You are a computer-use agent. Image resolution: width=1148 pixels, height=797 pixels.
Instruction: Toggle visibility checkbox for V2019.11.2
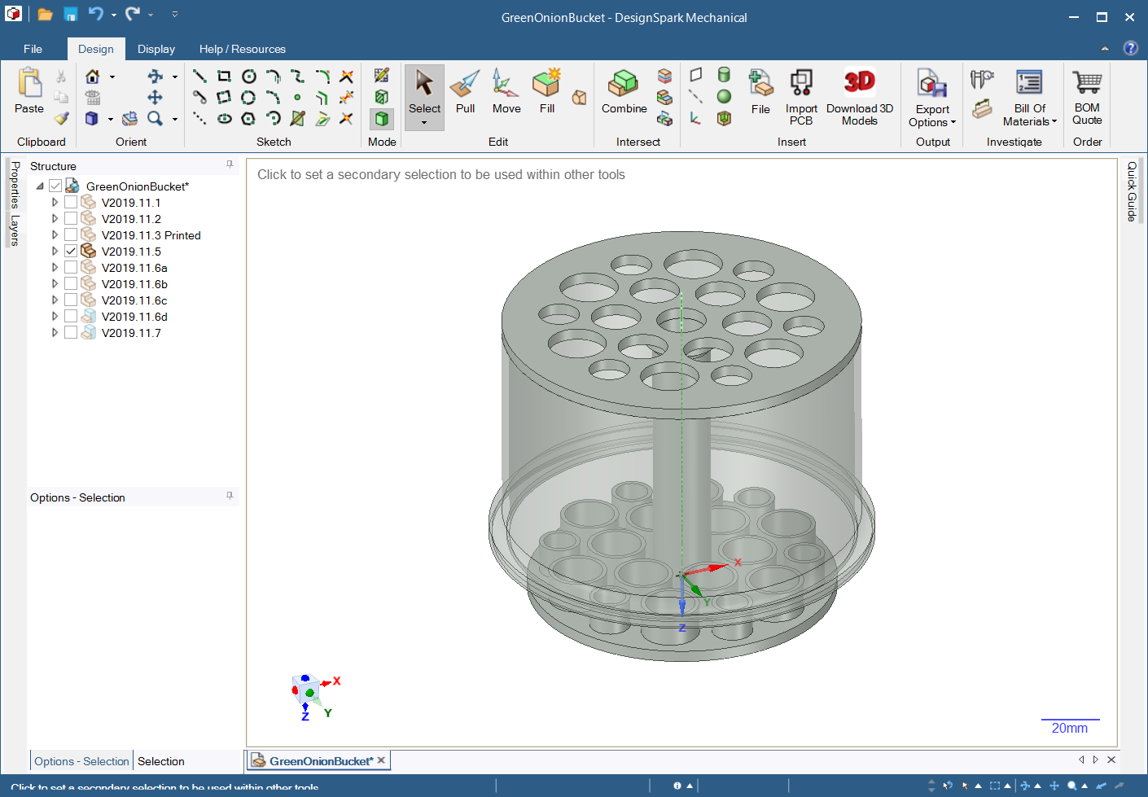tap(71, 218)
